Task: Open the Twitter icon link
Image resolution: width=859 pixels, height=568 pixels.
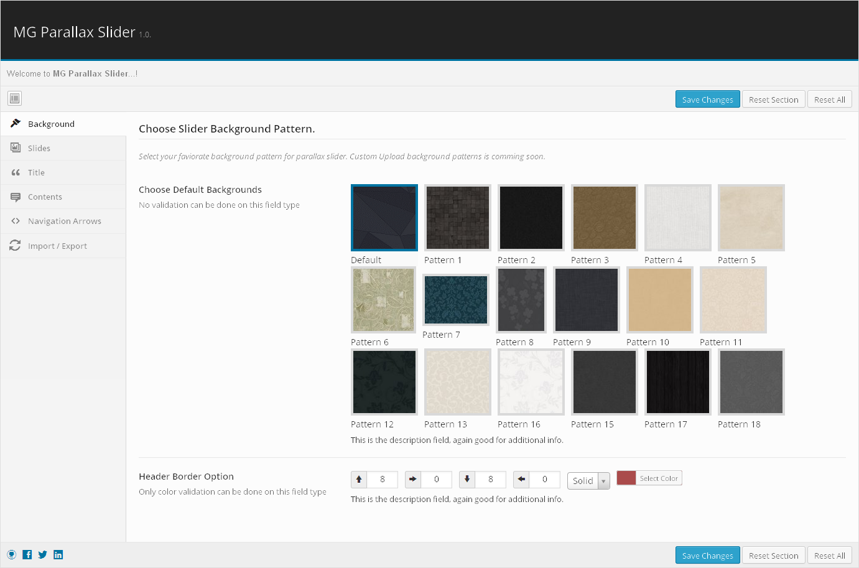Action: (x=42, y=555)
